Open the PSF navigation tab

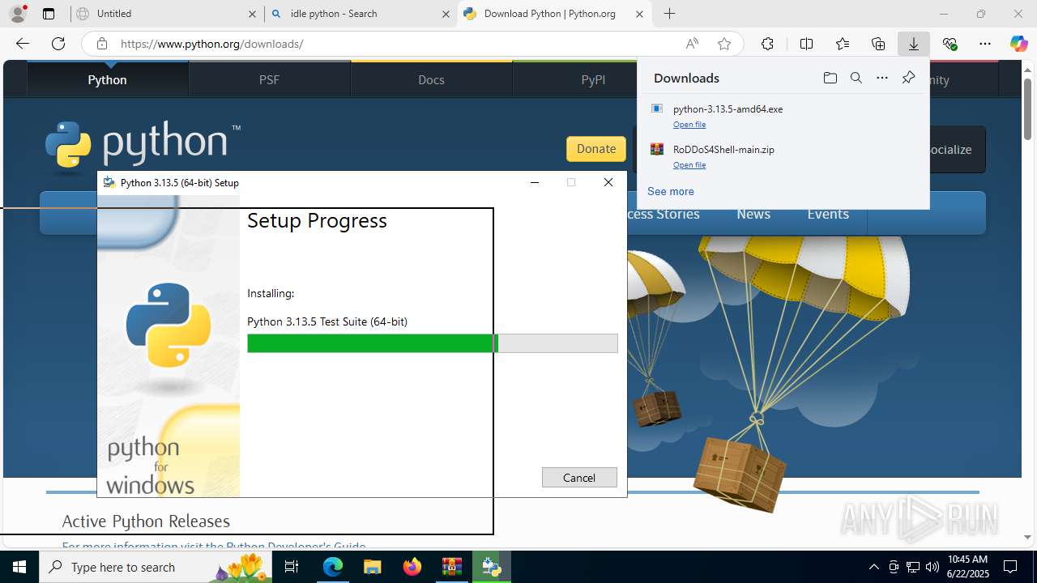point(269,79)
